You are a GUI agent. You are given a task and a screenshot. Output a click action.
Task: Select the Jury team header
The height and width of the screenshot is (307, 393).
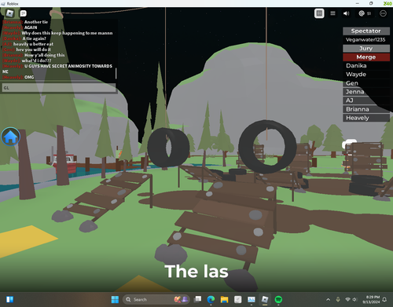pyautogui.click(x=366, y=49)
